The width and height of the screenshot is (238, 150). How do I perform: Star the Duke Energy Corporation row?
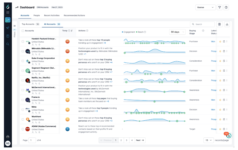pos(220,61)
